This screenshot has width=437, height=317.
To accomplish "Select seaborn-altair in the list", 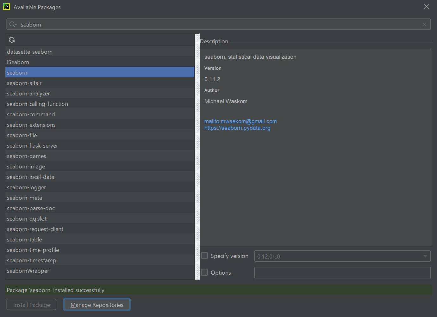I will tap(100, 83).
